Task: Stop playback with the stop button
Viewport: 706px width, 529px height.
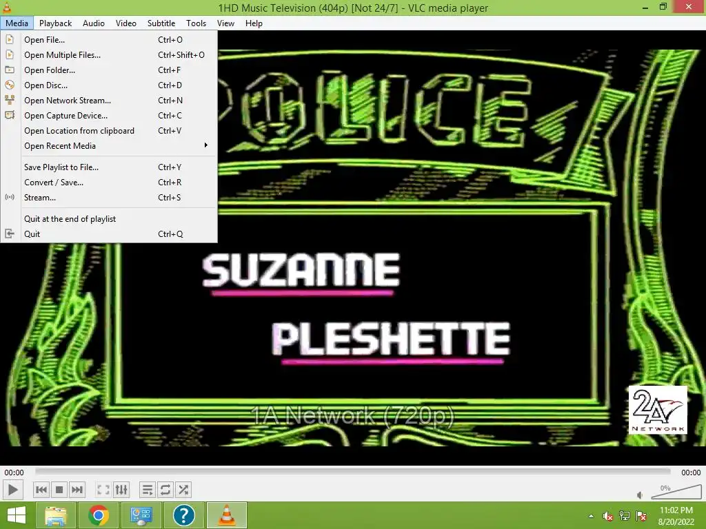Action: (x=59, y=490)
